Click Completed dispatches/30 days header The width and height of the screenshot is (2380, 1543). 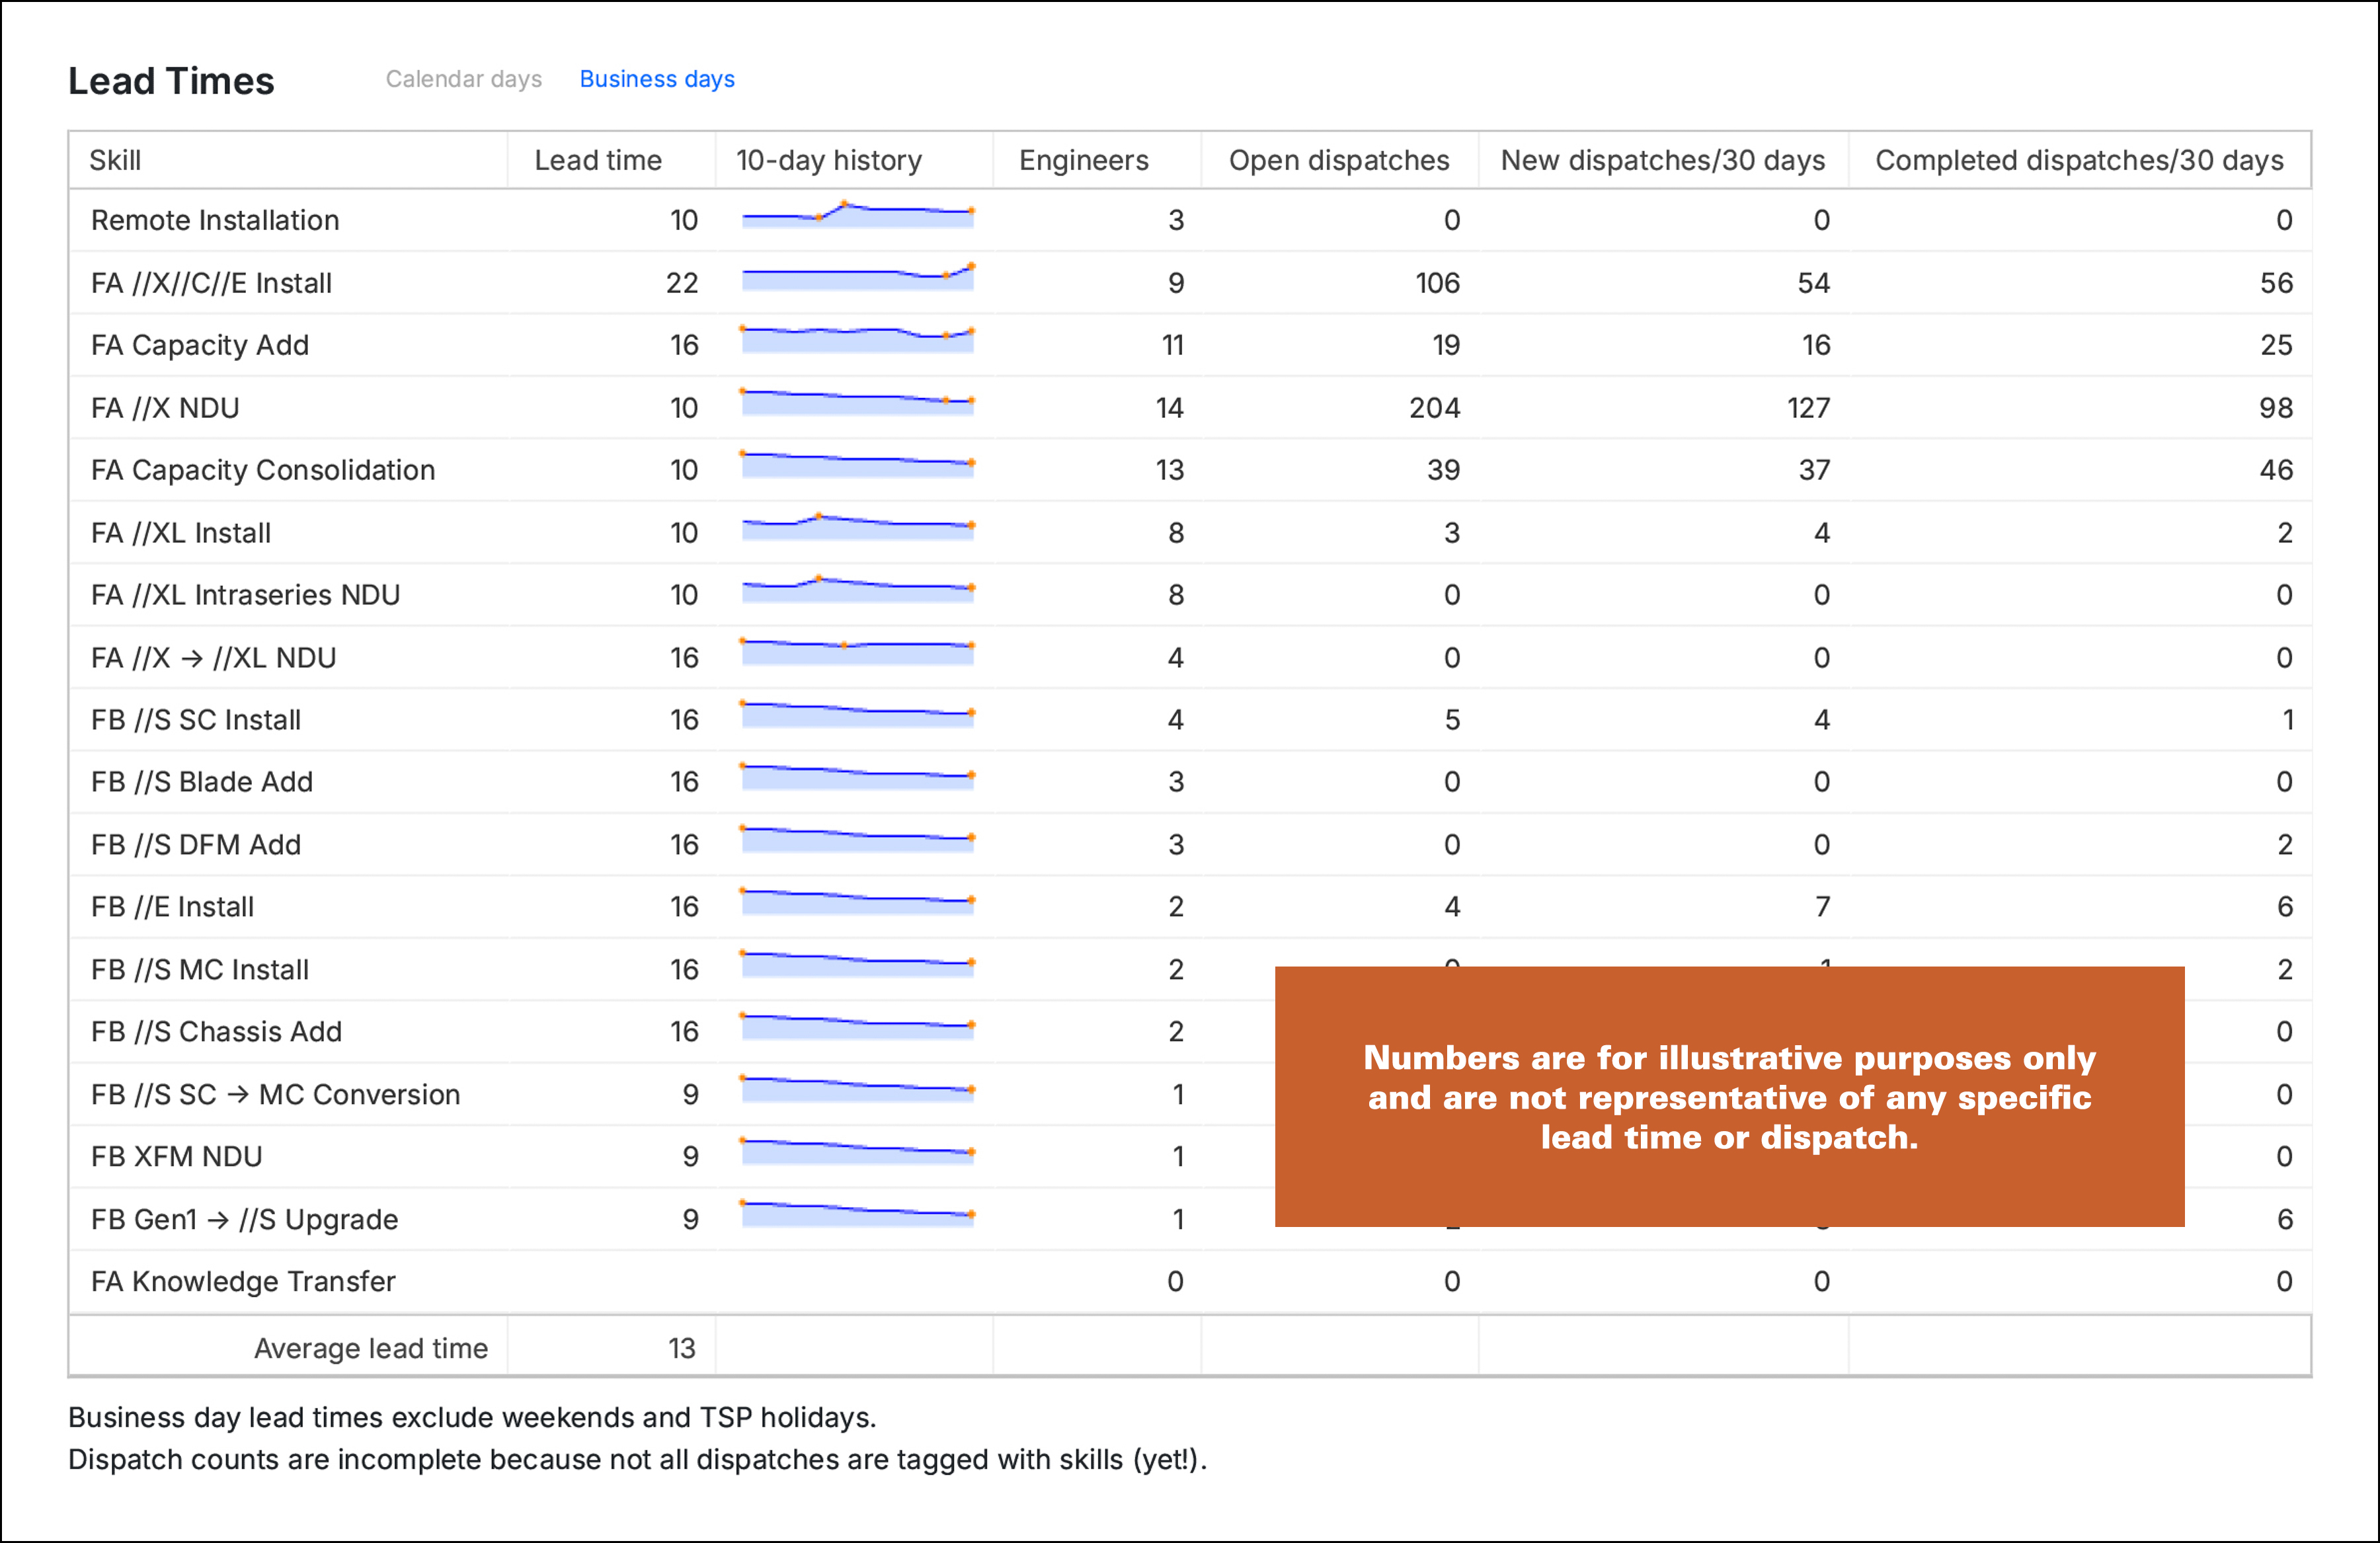click(x=2078, y=160)
